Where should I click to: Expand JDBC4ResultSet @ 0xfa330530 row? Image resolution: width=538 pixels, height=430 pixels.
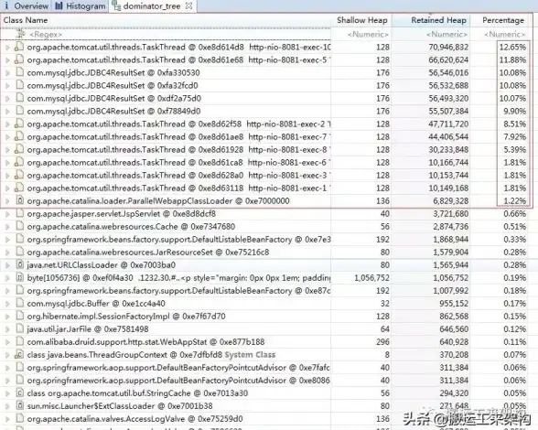(x=7, y=73)
